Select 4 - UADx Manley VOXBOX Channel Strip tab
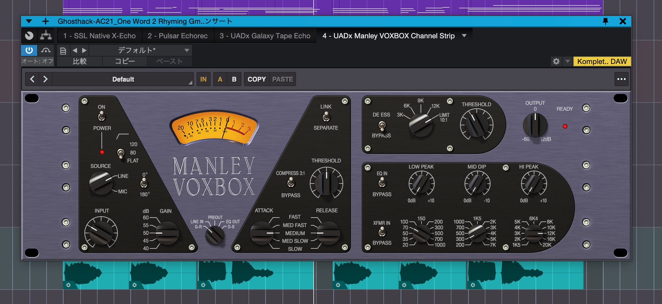 pyautogui.click(x=388, y=36)
